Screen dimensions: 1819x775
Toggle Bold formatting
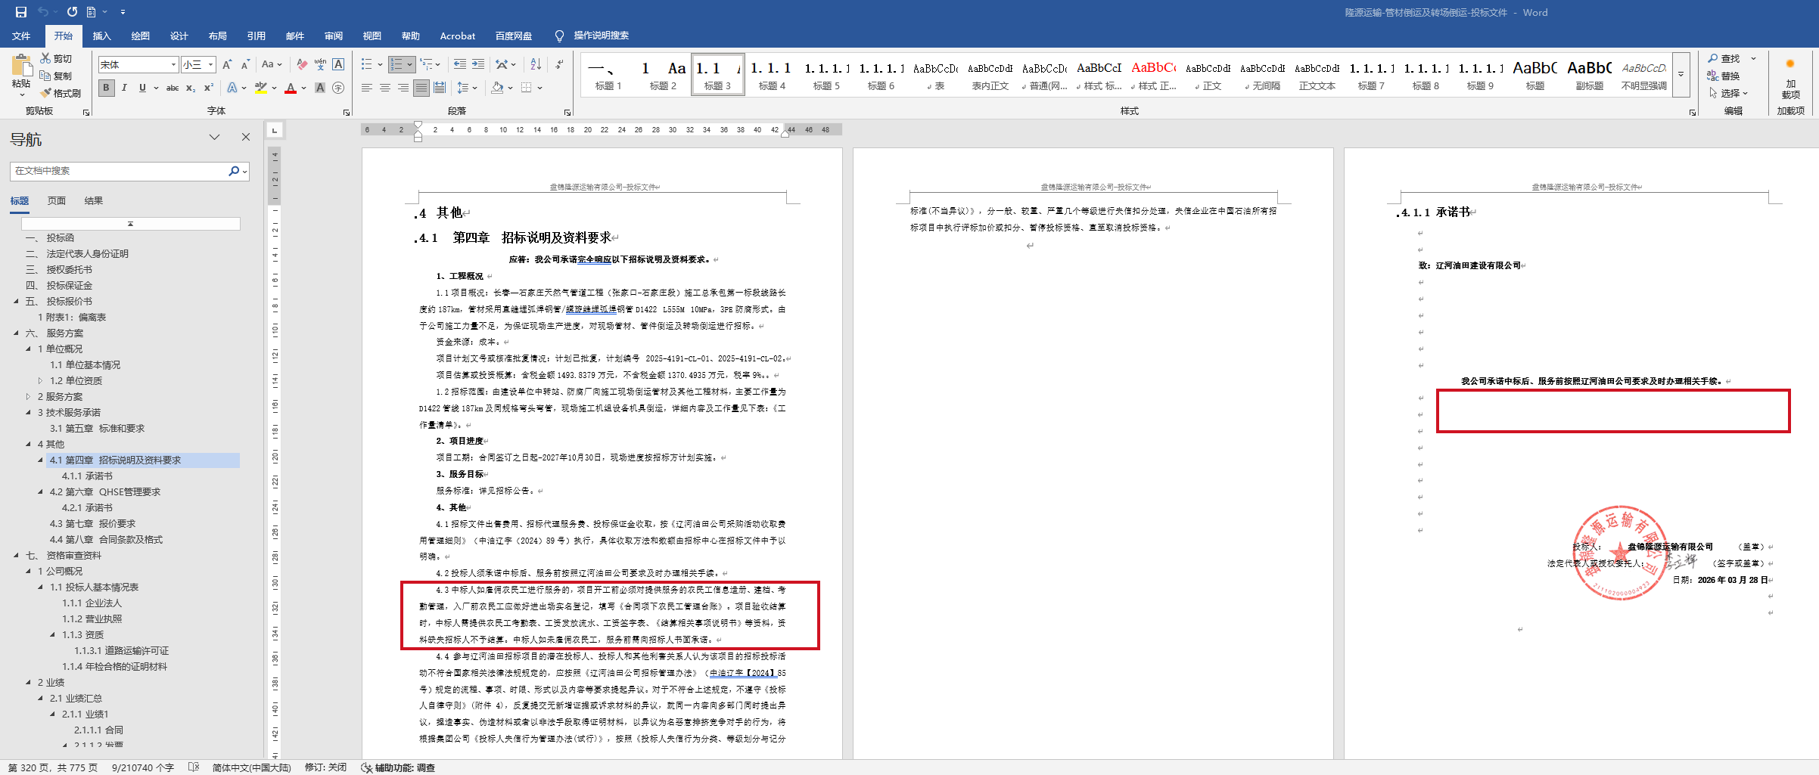pyautogui.click(x=106, y=88)
